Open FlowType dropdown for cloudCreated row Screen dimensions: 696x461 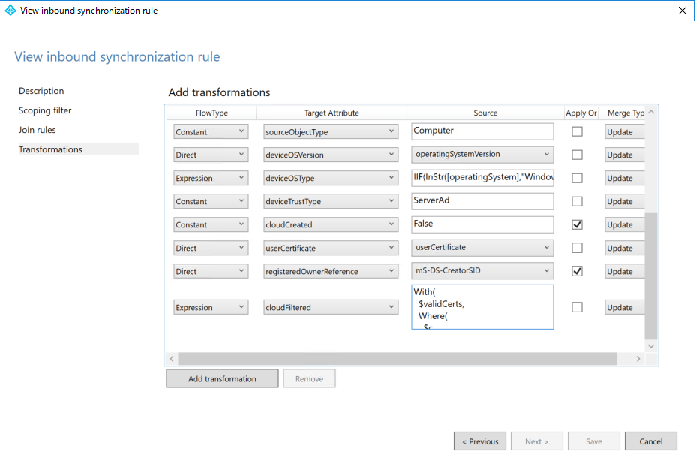tap(211, 224)
